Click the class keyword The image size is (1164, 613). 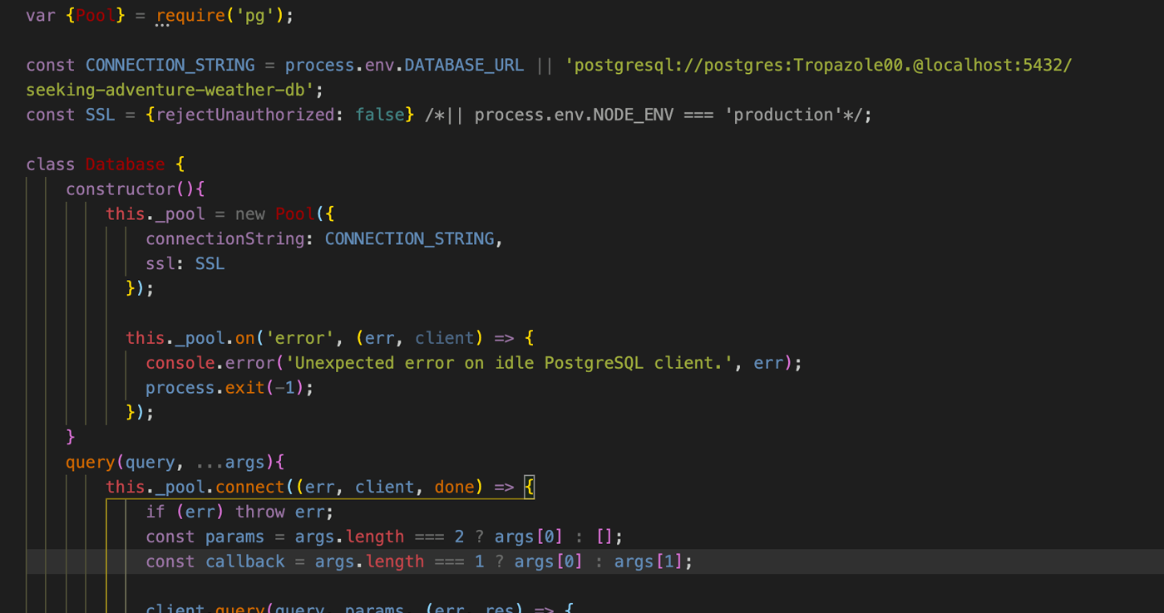(51, 164)
